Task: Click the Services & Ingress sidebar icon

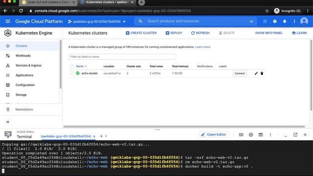Action: coord(8,66)
